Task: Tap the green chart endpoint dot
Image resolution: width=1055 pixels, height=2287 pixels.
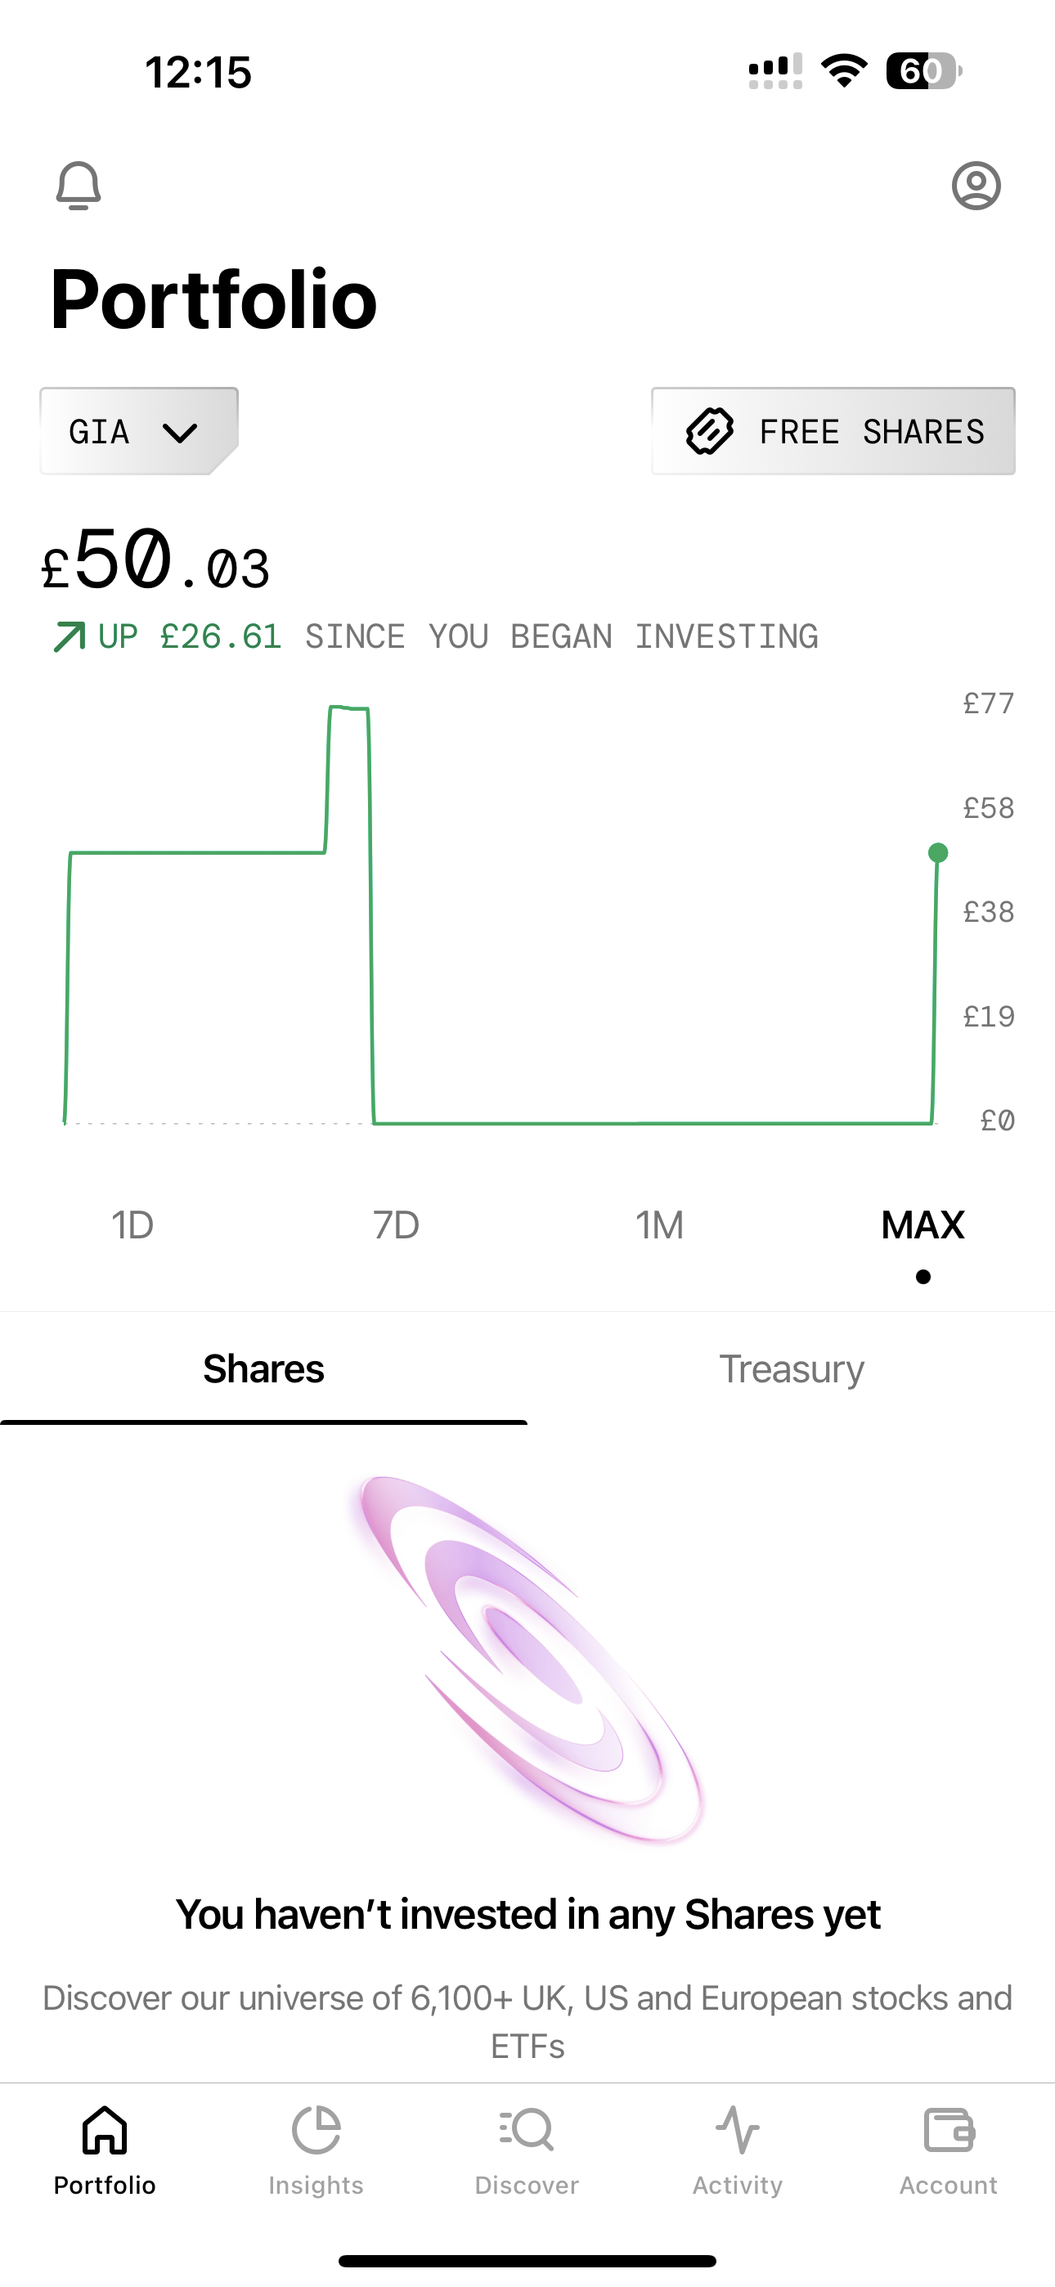Action: pyautogui.click(x=938, y=853)
